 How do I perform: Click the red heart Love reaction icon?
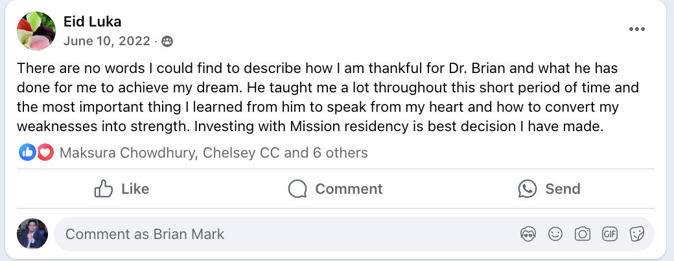click(x=45, y=152)
